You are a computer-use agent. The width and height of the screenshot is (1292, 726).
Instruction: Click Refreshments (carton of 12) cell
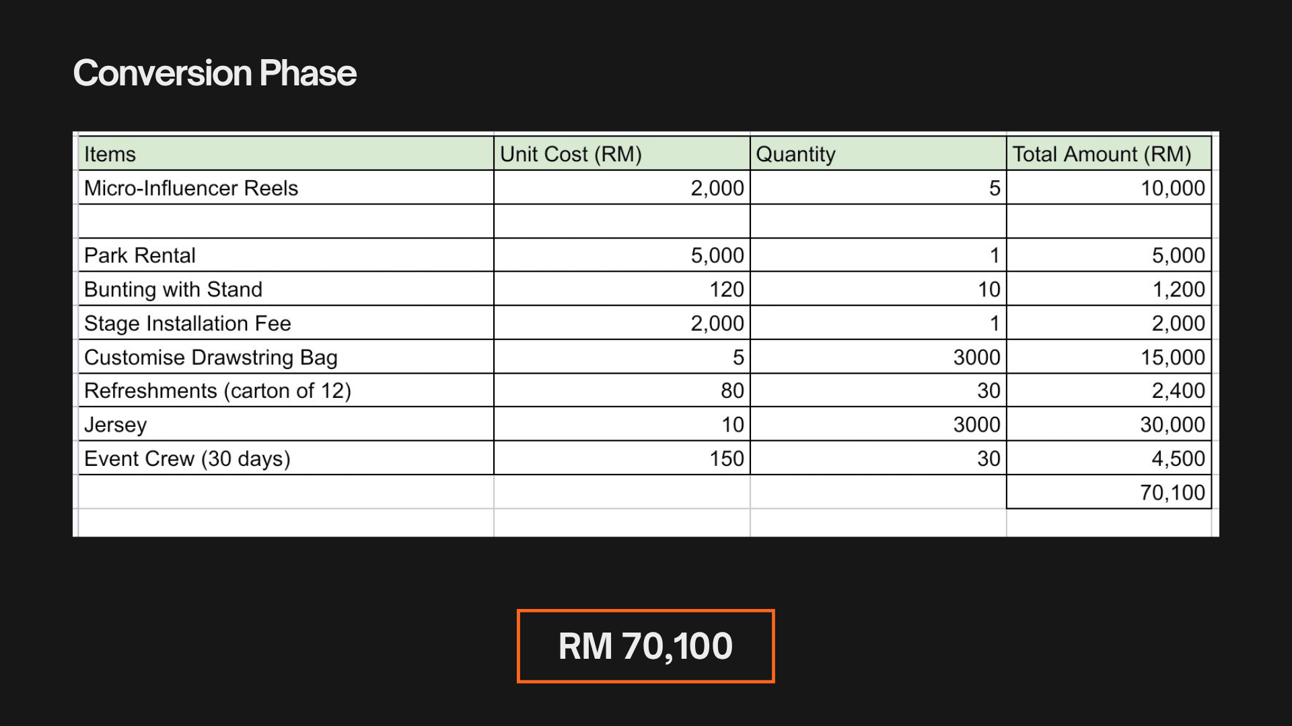pos(286,390)
